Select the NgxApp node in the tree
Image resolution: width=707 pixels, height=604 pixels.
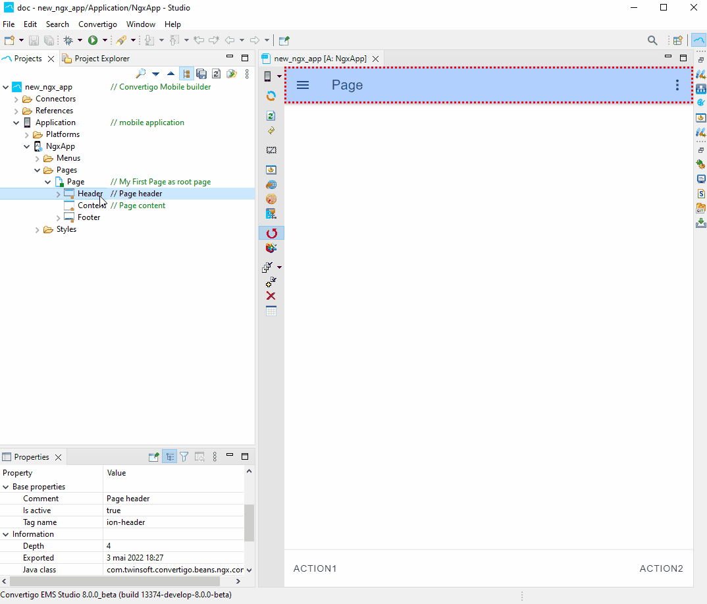(x=61, y=146)
